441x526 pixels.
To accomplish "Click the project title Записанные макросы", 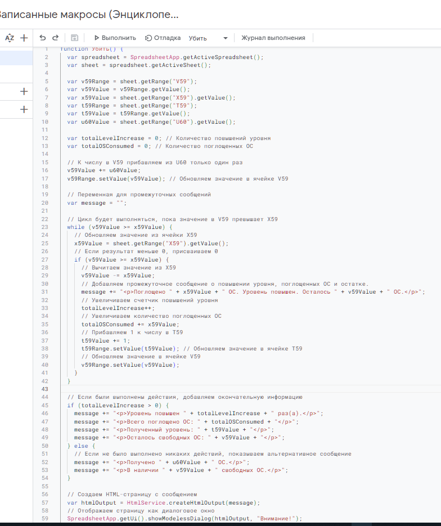I will pos(90,15).
